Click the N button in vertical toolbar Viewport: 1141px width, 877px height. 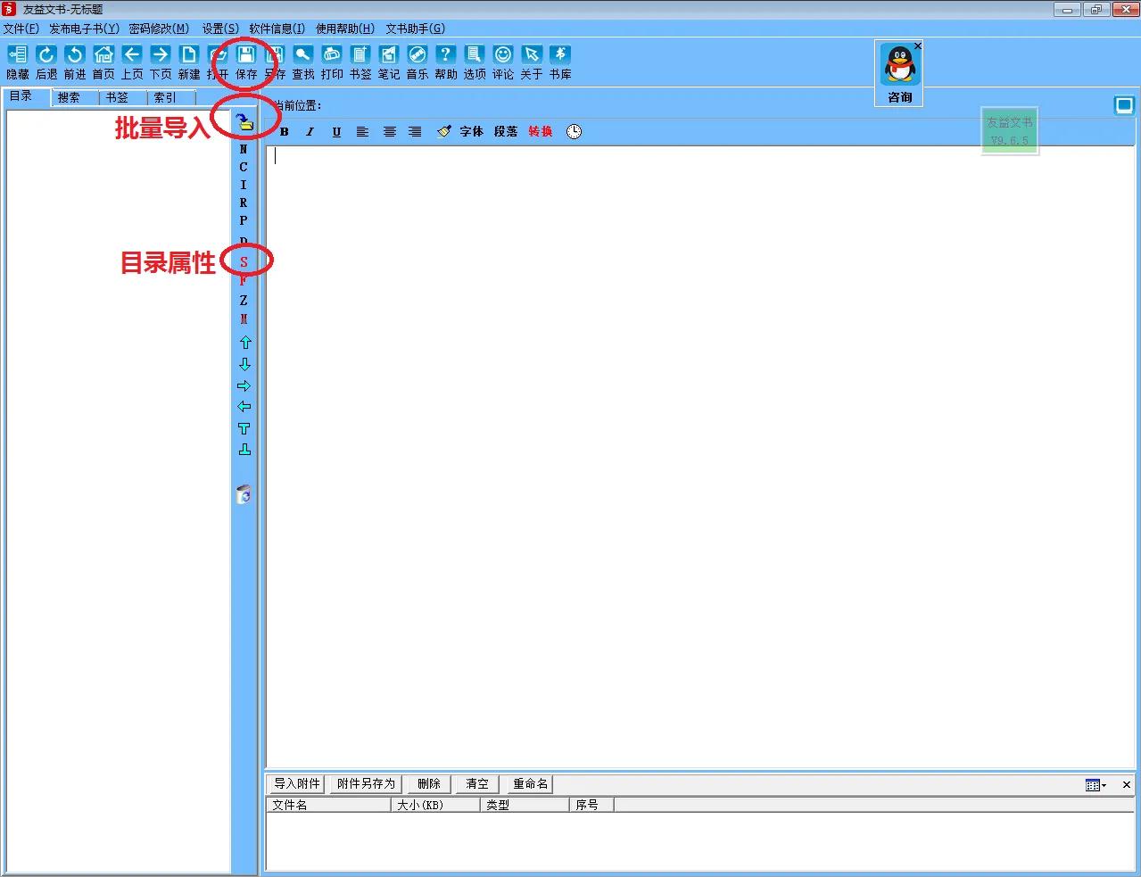244,149
